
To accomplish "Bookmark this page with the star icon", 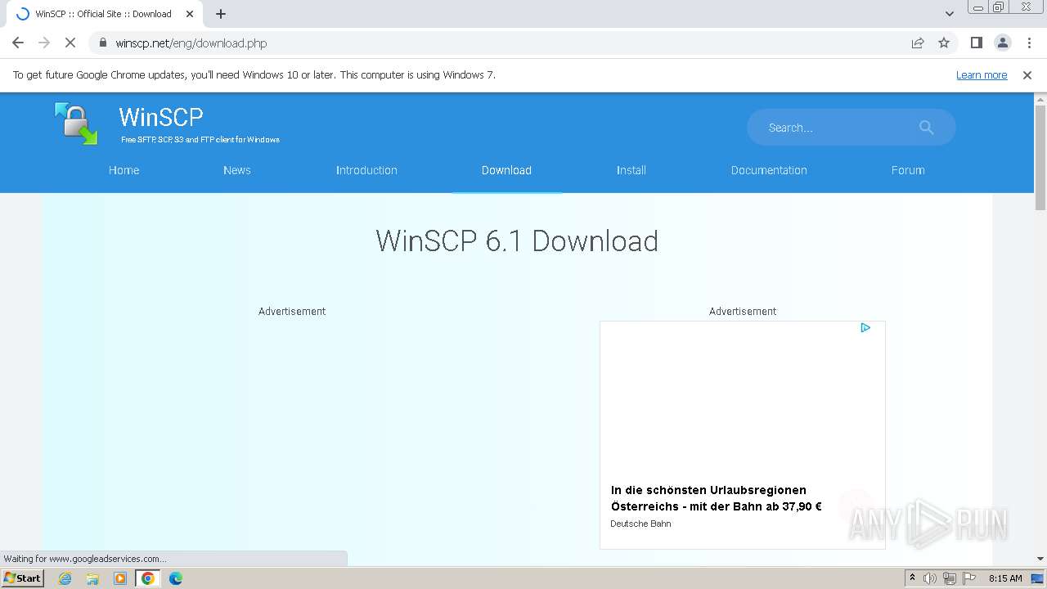I will pyautogui.click(x=944, y=43).
